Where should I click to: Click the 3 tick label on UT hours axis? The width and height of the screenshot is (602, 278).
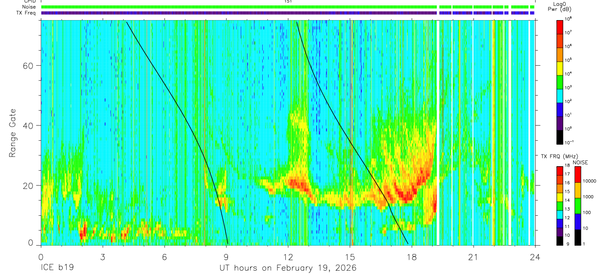click(x=102, y=257)
